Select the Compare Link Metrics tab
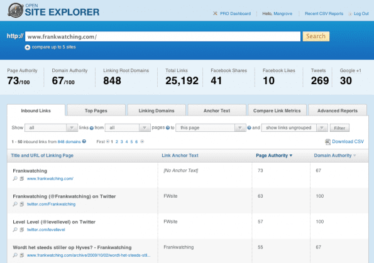Image resolution: width=374 pixels, height=263 pixels. (277, 110)
